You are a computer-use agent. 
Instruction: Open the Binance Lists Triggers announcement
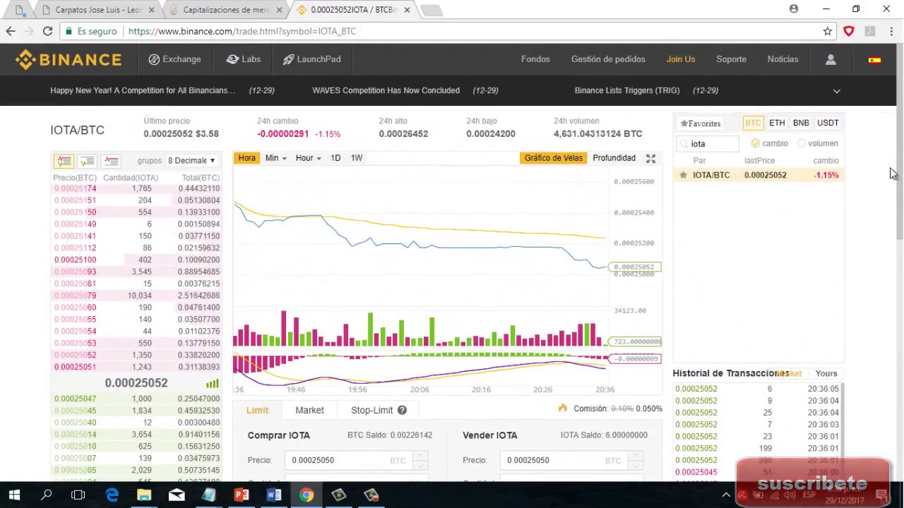(627, 90)
